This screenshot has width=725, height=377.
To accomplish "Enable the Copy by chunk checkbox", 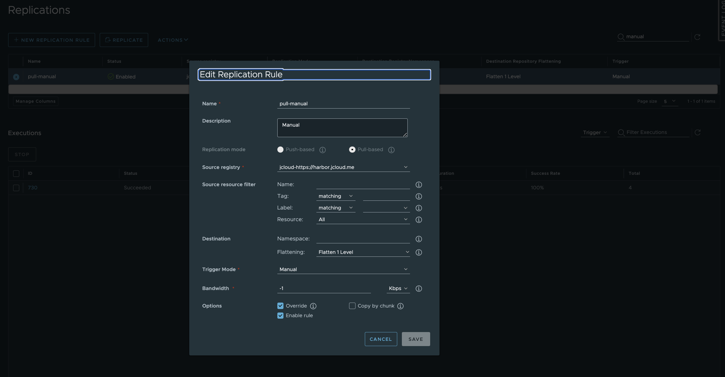I will pyautogui.click(x=352, y=306).
